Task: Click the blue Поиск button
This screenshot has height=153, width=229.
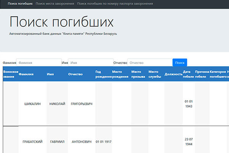Action: point(180,63)
